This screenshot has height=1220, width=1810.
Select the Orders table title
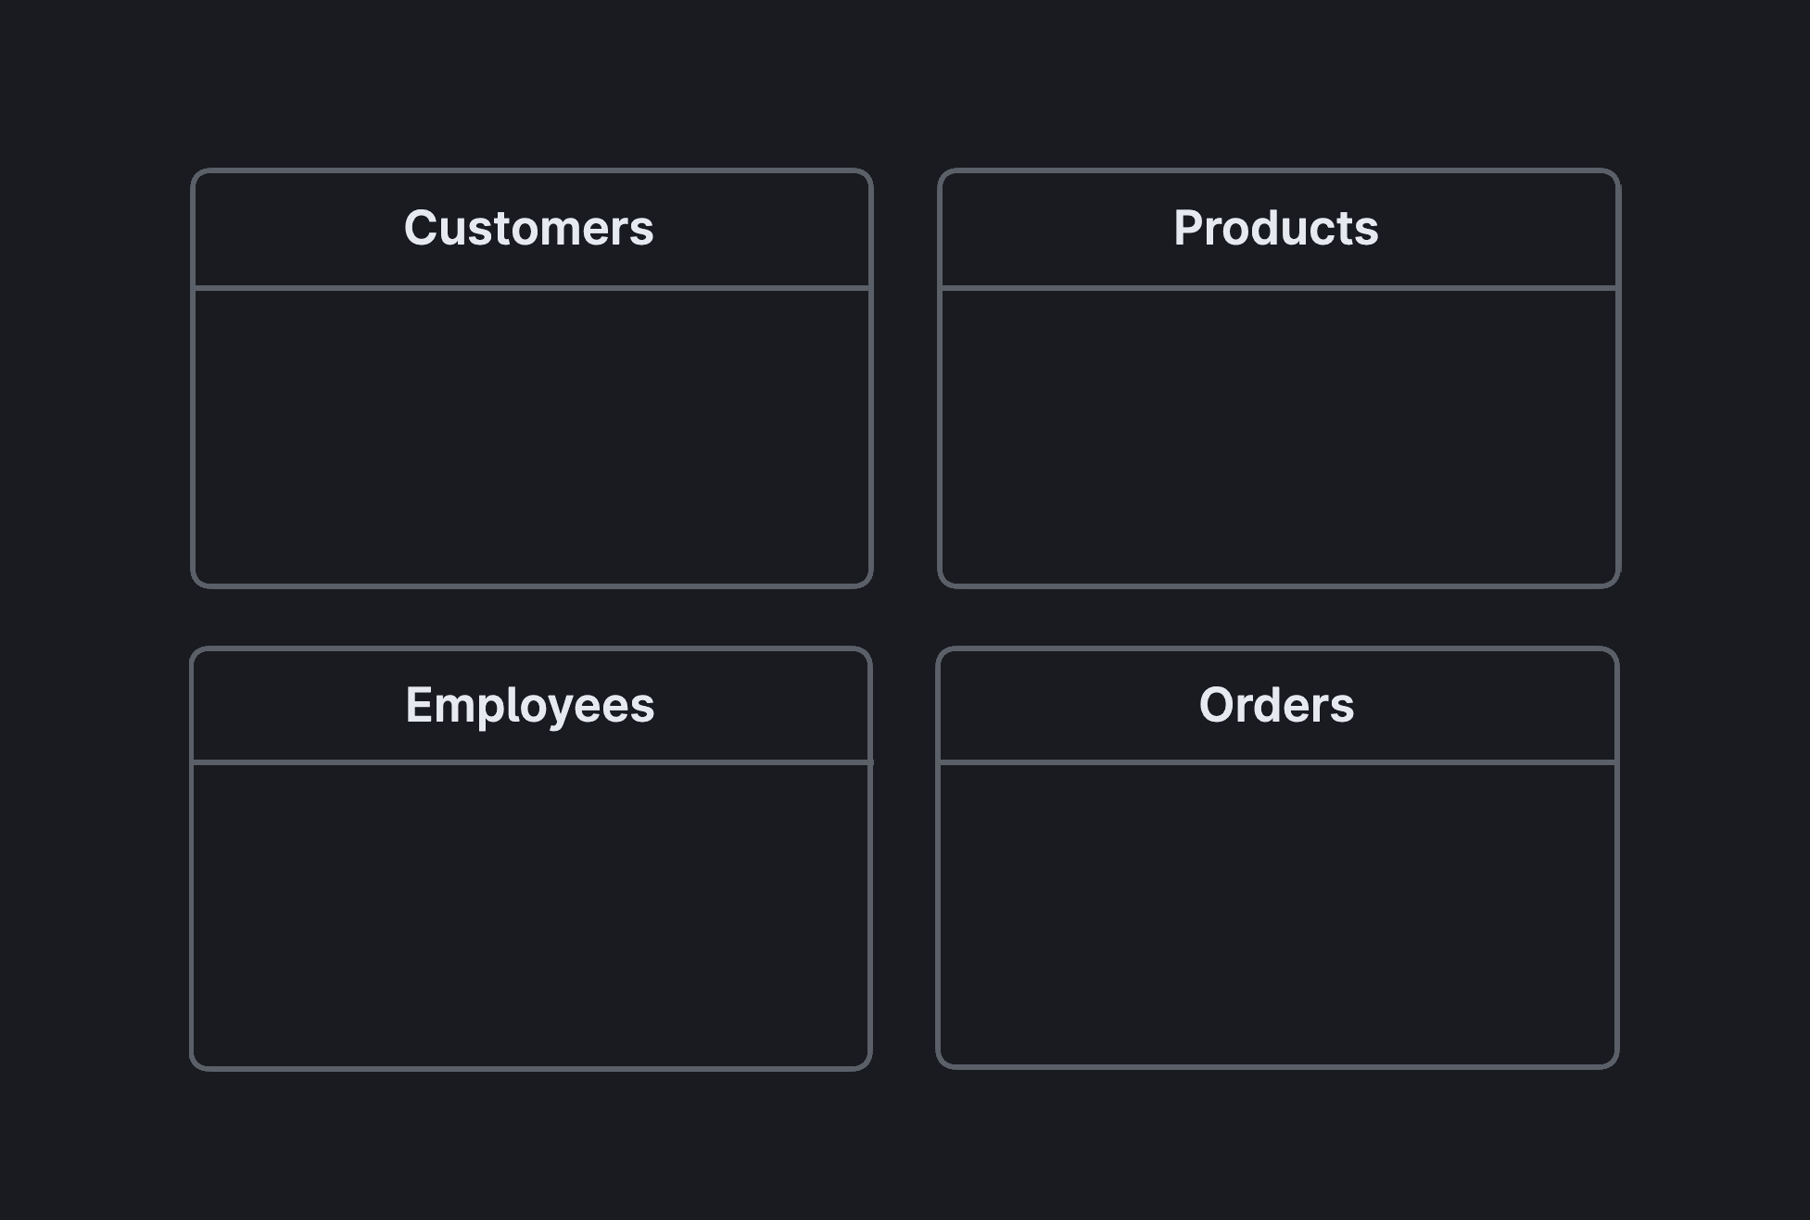[x=1275, y=705]
